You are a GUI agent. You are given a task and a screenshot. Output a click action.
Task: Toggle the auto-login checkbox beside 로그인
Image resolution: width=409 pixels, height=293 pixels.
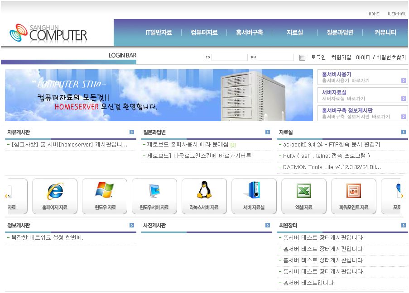tap(302, 57)
